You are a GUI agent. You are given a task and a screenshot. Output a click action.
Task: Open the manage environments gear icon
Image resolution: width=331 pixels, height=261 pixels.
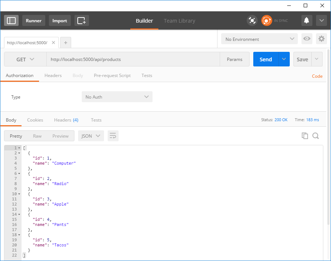(321, 39)
